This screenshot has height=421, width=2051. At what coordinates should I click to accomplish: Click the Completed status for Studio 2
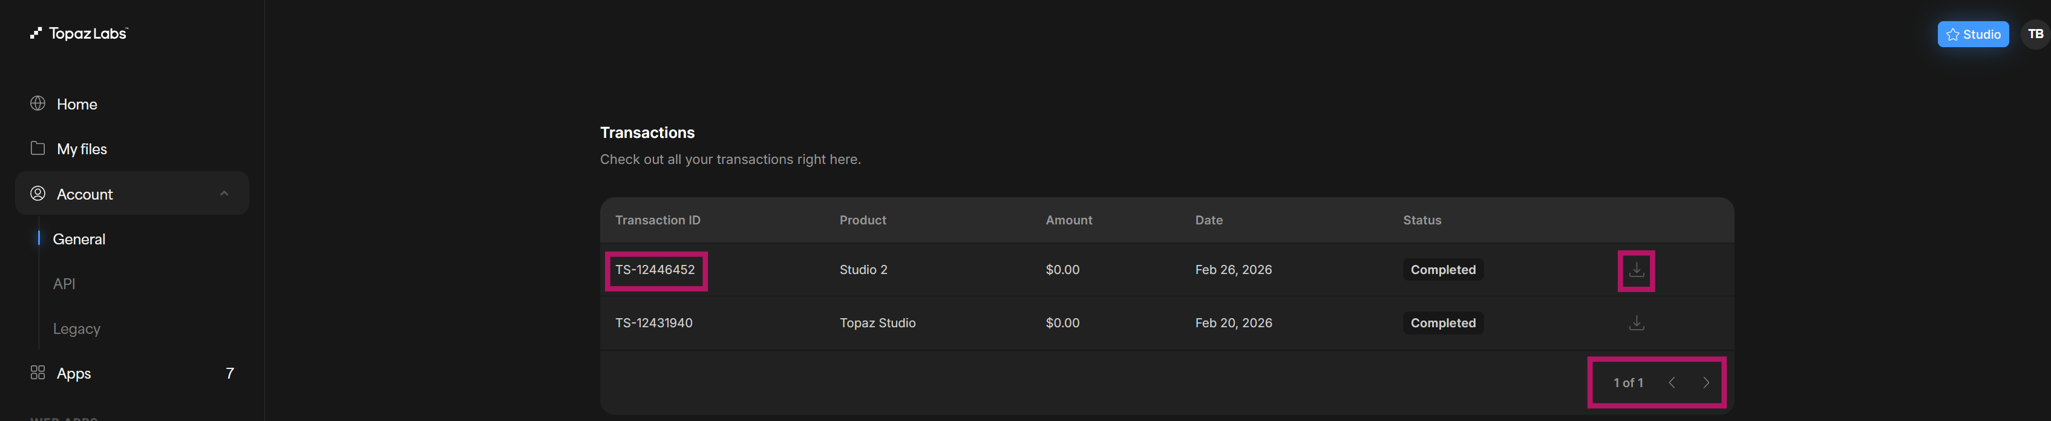[1443, 270]
